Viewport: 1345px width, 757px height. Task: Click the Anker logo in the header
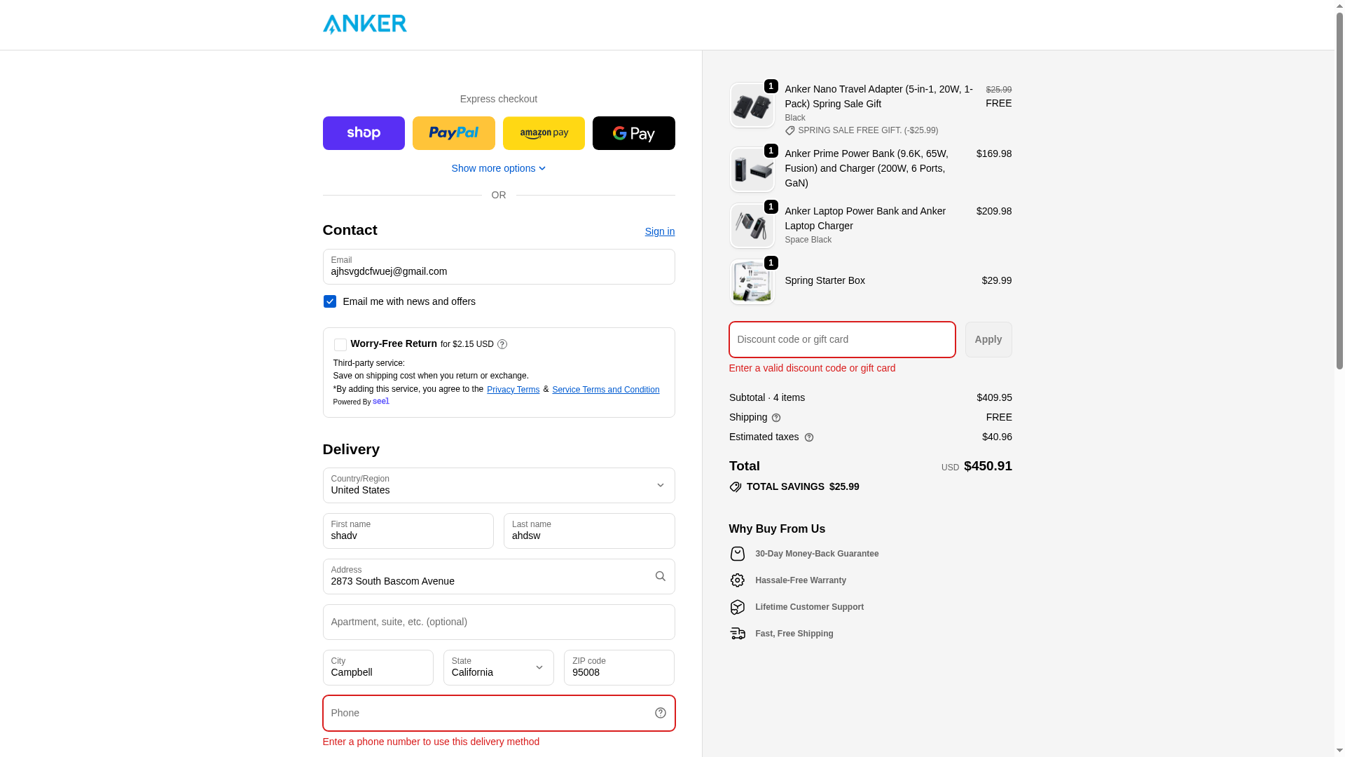click(x=364, y=25)
